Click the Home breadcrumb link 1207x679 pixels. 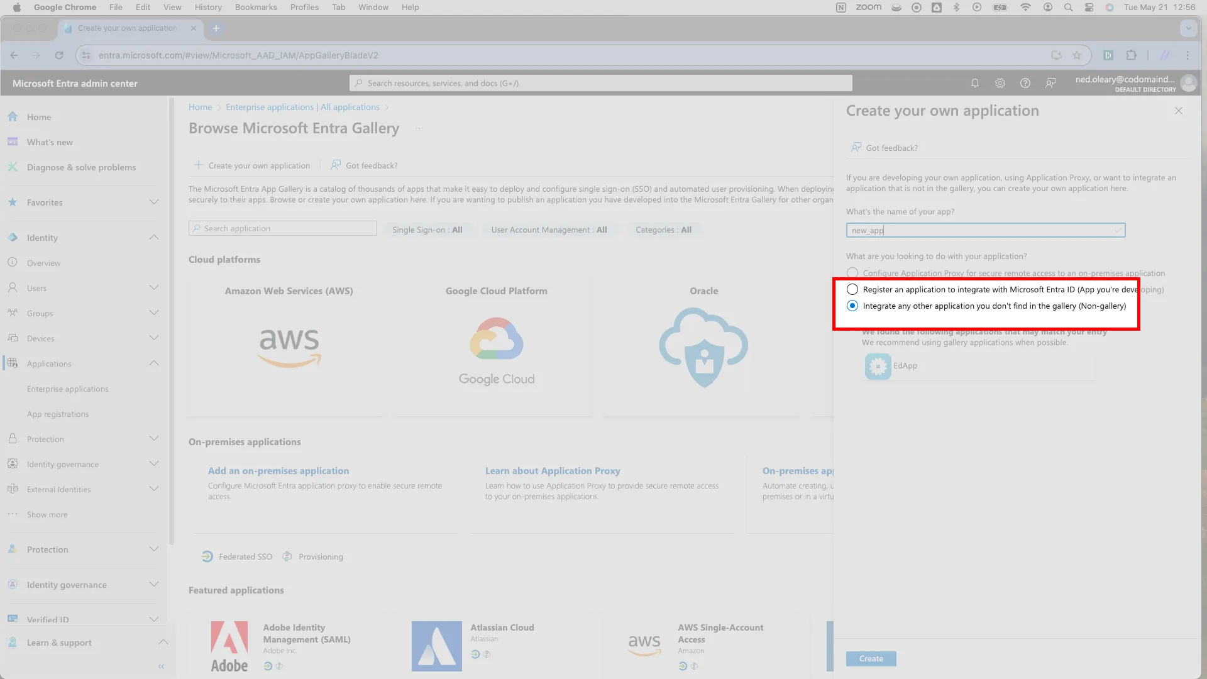(201, 108)
